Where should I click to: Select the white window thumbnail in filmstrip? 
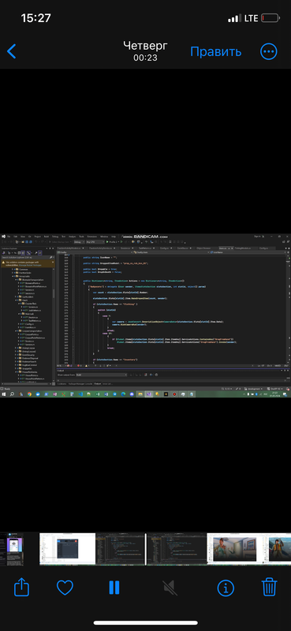click(67, 549)
